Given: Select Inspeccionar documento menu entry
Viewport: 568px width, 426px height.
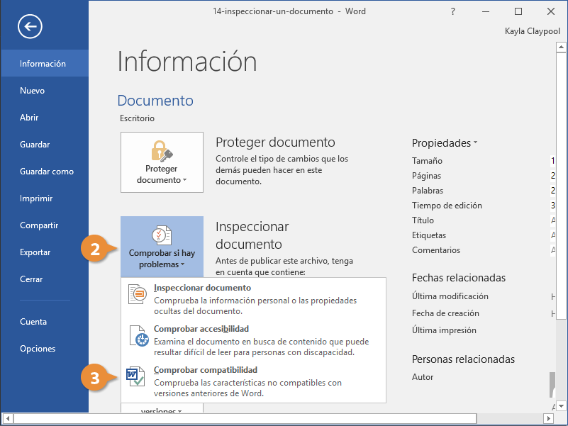Looking at the screenshot, I should tap(202, 288).
